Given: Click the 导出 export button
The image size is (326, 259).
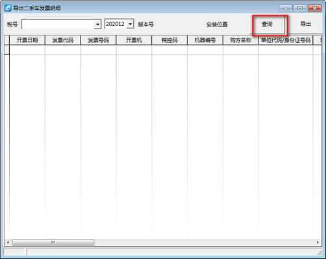Looking at the screenshot, I should pos(305,24).
